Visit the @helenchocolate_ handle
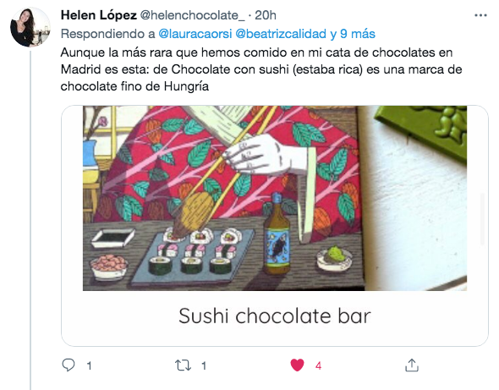The image size is (499, 390). (193, 15)
